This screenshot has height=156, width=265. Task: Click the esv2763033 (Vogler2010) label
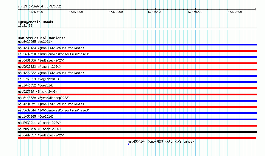click(38, 79)
